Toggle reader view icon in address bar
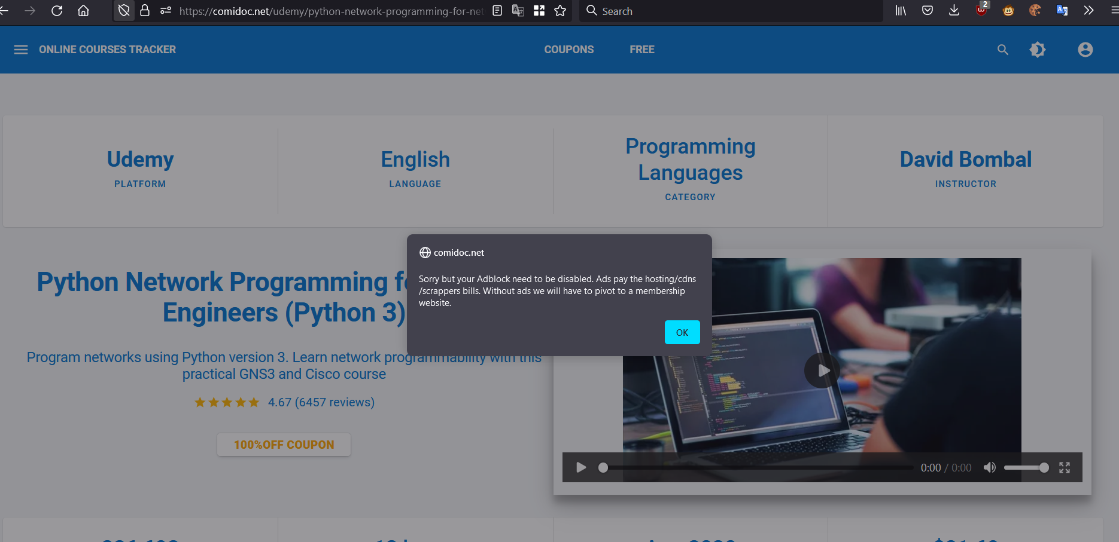This screenshot has width=1119, height=542. 497,11
